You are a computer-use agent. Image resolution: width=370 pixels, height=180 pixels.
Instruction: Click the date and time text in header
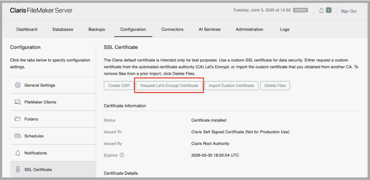coord(262,10)
